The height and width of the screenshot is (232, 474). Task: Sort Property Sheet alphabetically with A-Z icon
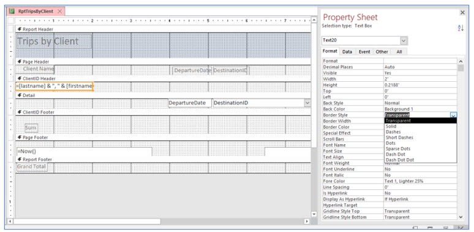[461, 28]
